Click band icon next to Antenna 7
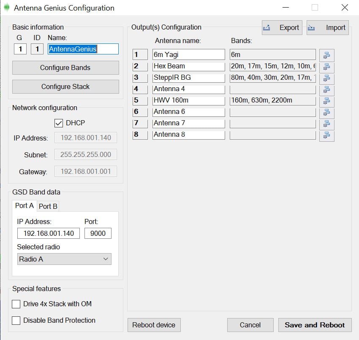Screen dimensions: 359x340 pos(326,124)
